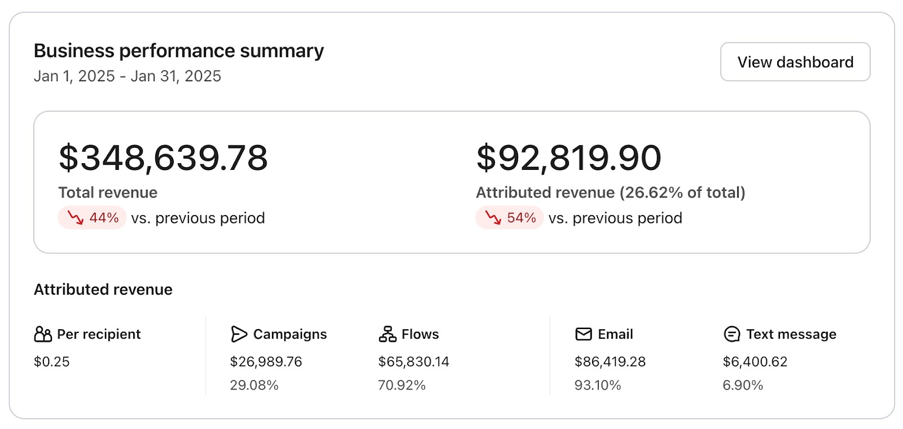Click the 6.90% text message percentage
Image resolution: width=903 pixels, height=429 pixels.
[x=743, y=386]
